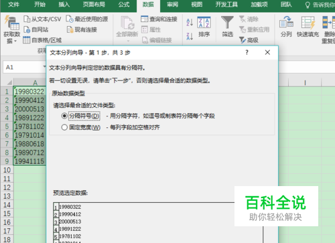Open the Name Box dropdown arrow
Viewport: 335px width, 243px height.
pyautogui.click(x=44, y=67)
